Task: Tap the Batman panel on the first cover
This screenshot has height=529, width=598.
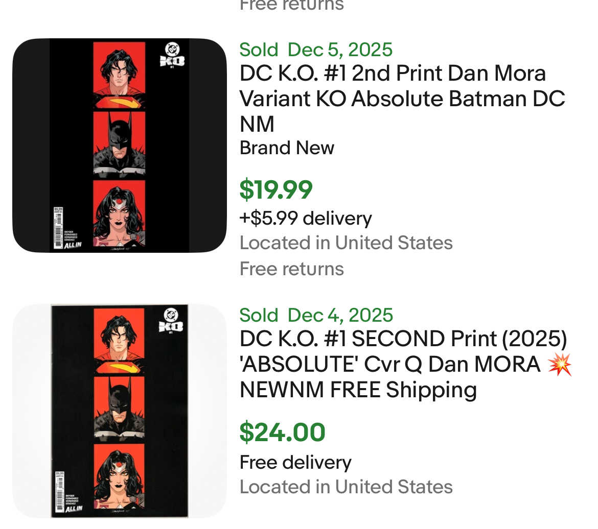Action: (x=119, y=143)
